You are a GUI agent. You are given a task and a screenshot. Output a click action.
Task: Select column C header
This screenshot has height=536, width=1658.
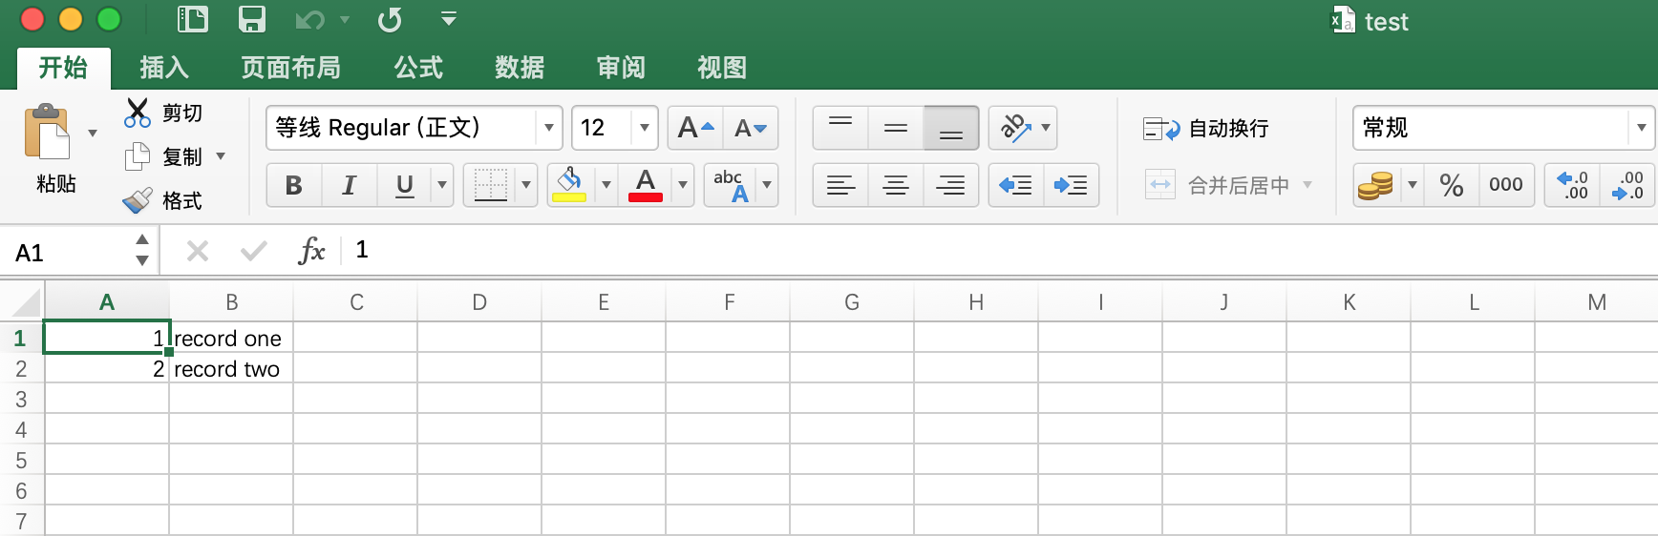tap(355, 302)
